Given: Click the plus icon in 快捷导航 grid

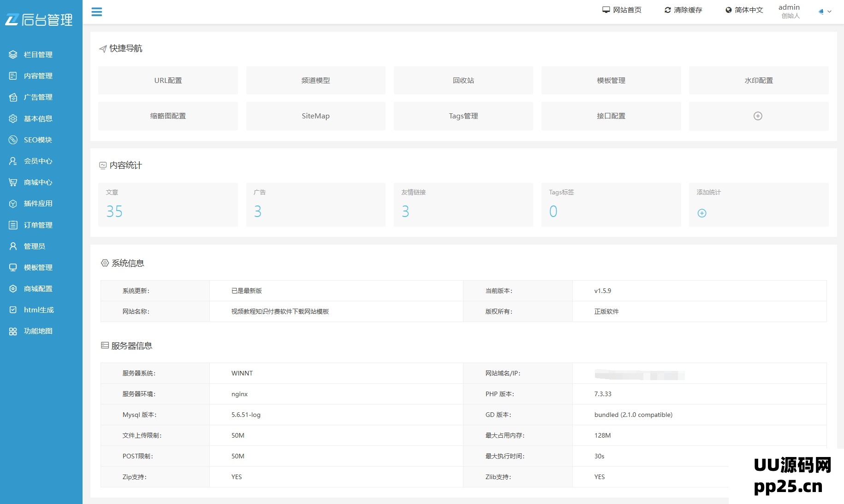Looking at the screenshot, I should [758, 116].
